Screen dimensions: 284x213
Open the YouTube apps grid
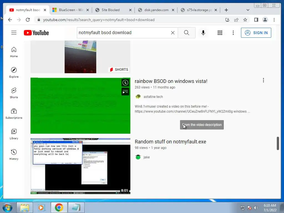tap(220, 33)
